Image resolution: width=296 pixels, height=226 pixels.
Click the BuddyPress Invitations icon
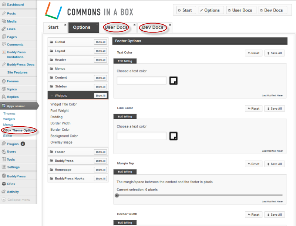pos(4,52)
